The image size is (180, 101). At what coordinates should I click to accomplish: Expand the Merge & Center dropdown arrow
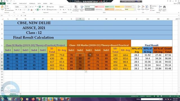[x=58, y=10]
